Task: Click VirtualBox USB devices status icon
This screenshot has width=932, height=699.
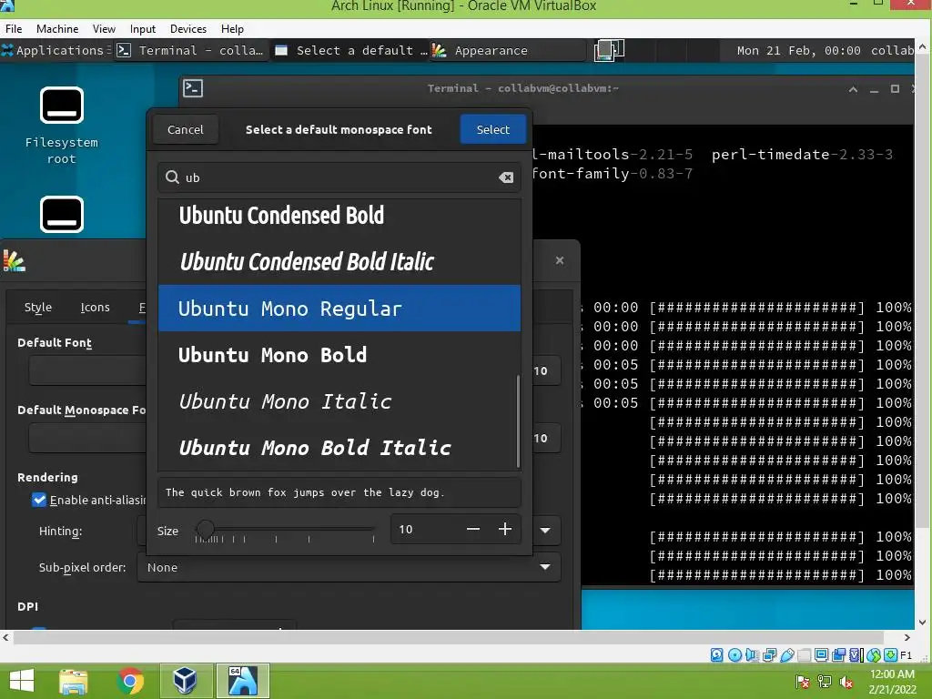Action: pyautogui.click(x=787, y=655)
